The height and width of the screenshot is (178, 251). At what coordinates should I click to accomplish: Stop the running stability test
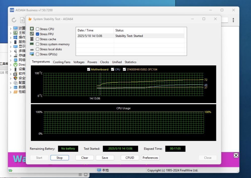pyautogui.click(x=59, y=158)
